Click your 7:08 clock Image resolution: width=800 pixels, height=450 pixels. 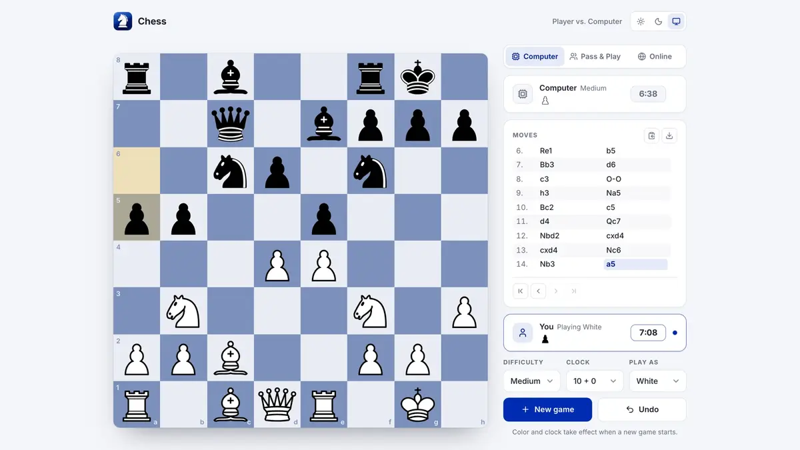[x=648, y=333]
